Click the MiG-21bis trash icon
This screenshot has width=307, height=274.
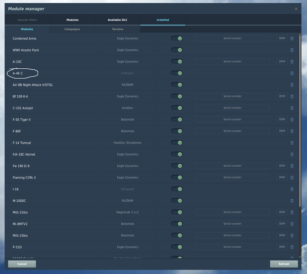tap(292, 212)
